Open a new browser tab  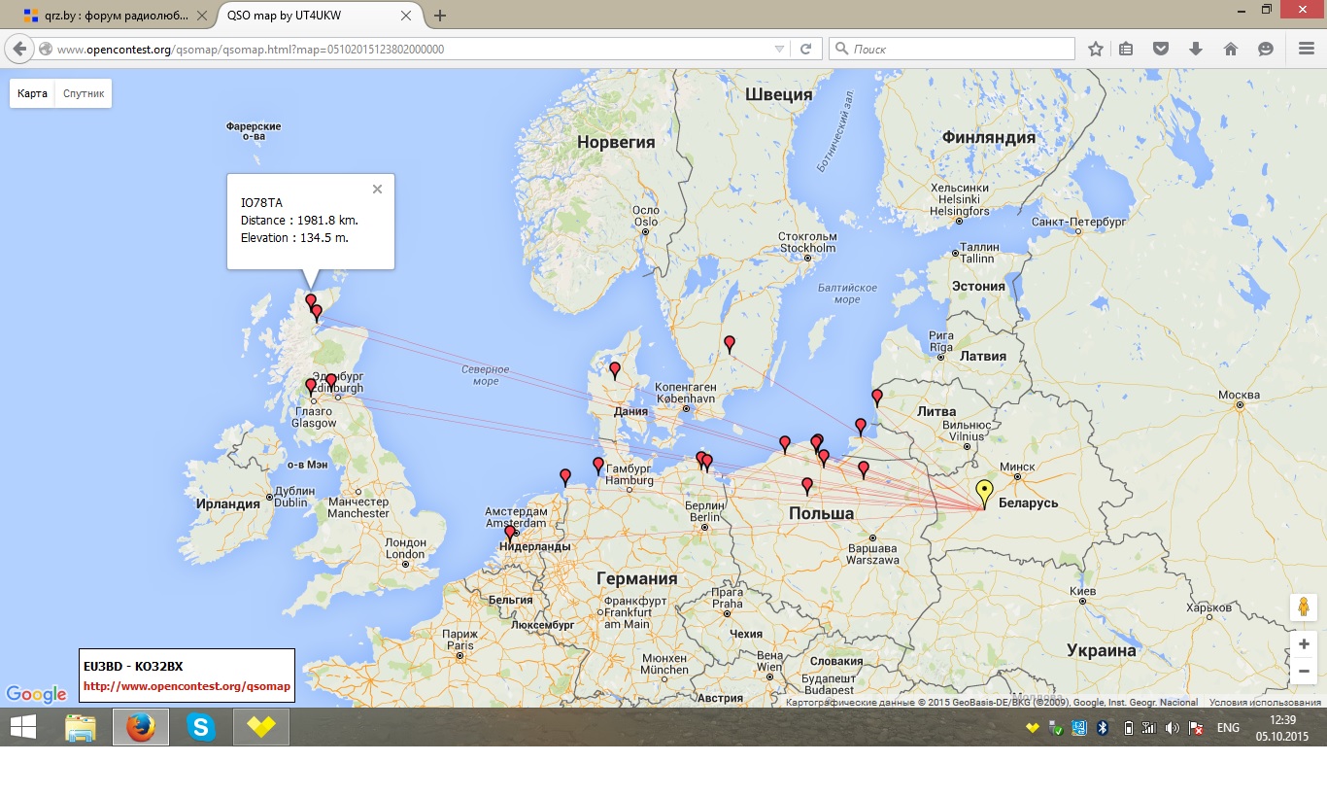[440, 16]
